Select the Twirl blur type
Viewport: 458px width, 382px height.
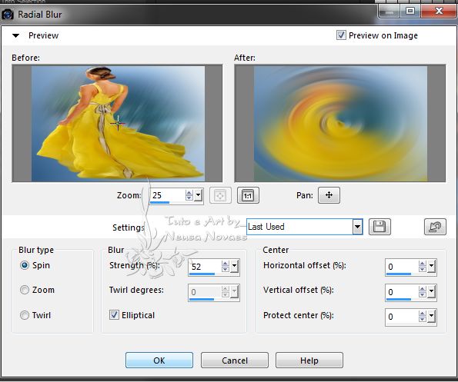(25, 315)
